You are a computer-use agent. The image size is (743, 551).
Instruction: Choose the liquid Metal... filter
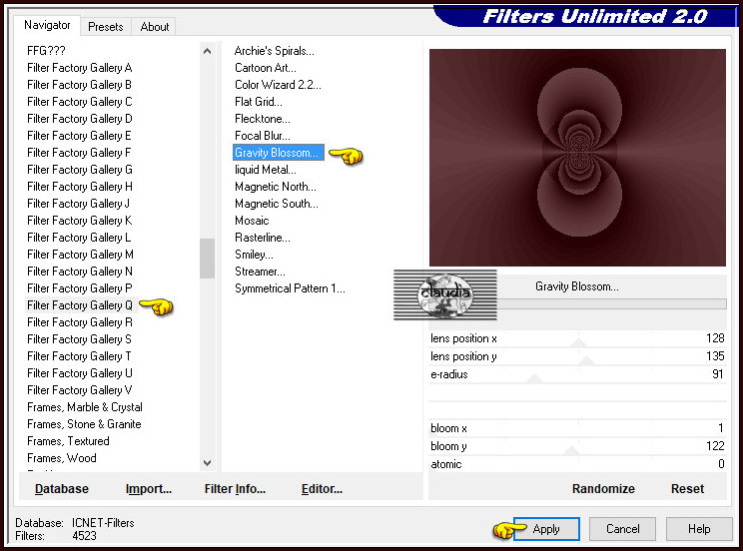click(266, 170)
